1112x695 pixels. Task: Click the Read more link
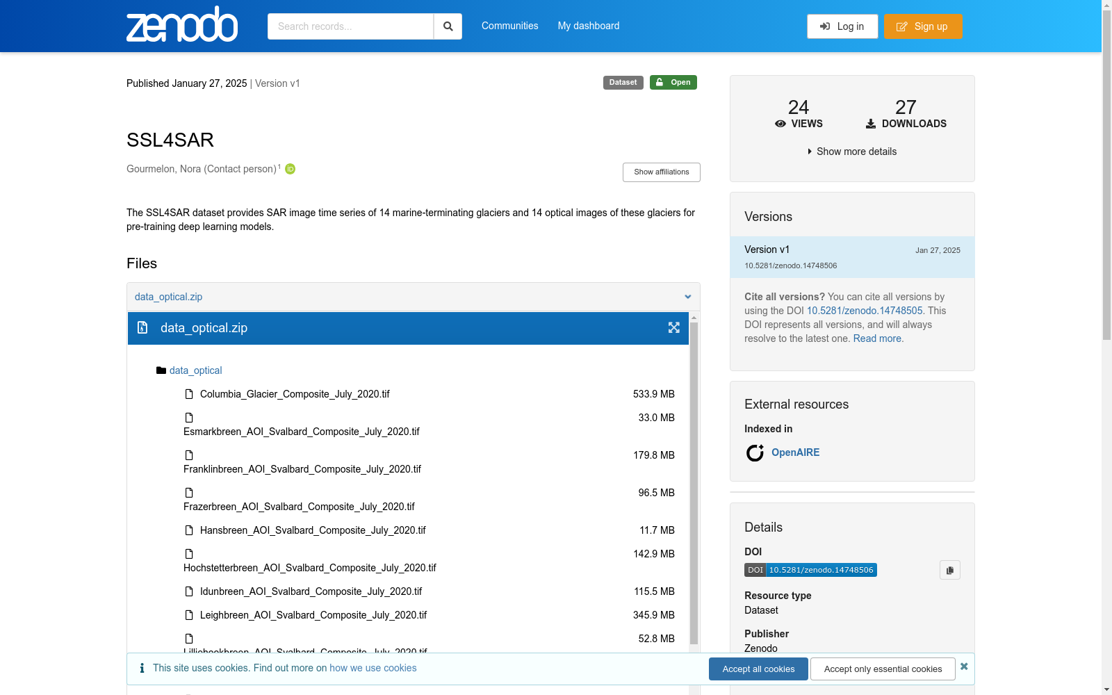click(x=877, y=338)
